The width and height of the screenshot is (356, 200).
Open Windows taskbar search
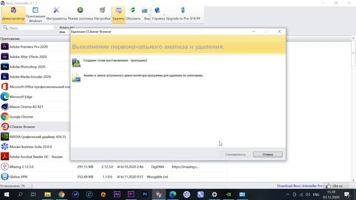point(20,194)
